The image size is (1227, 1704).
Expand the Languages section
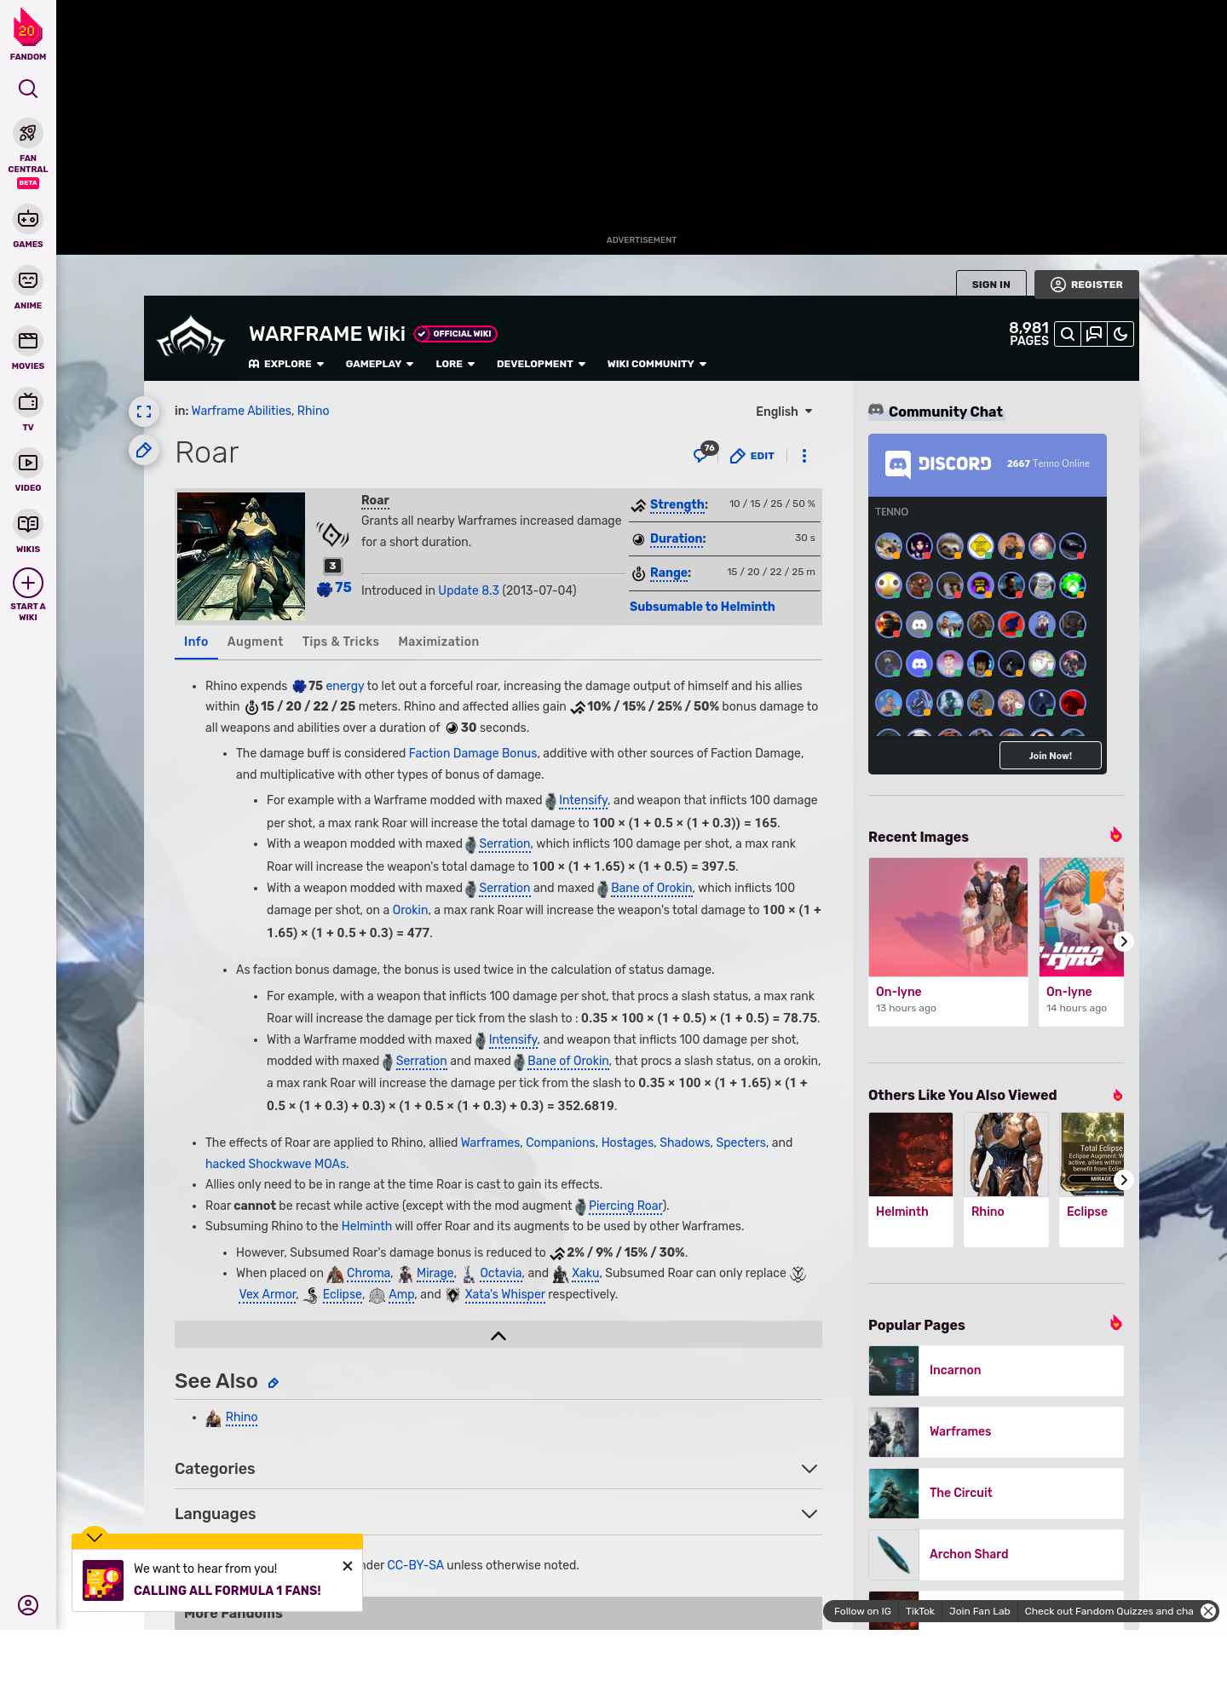point(498,1514)
